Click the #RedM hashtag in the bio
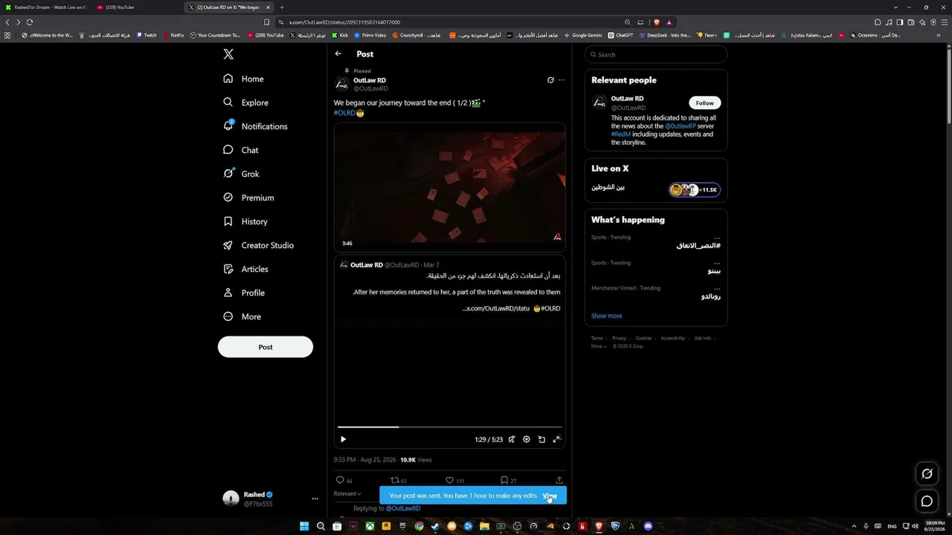The width and height of the screenshot is (952, 535). pos(621,134)
